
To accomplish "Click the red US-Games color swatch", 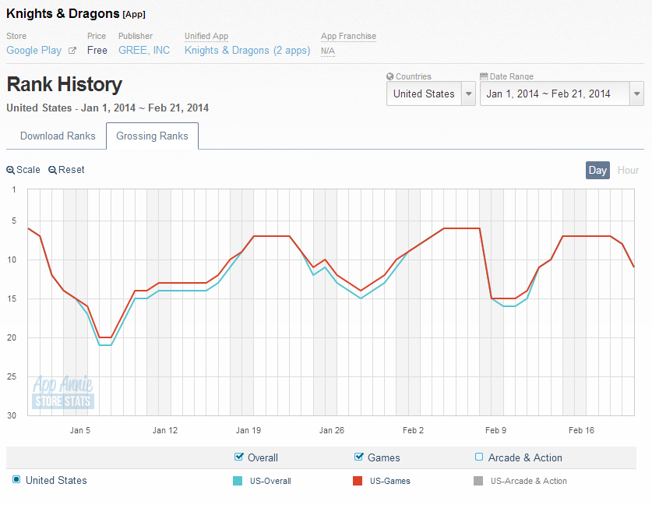I will (358, 481).
